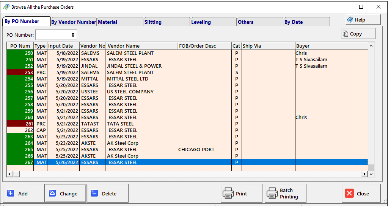The width and height of the screenshot is (388, 206).
Task: Select PO number 253 PRC row
Action: click(187, 72)
